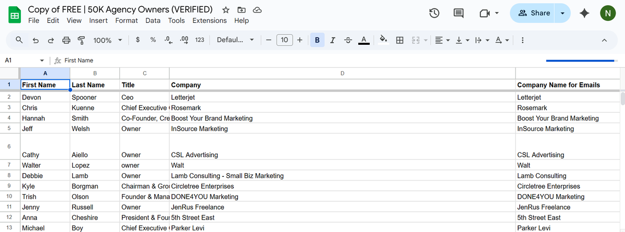The image size is (625, 232).
Task: Redo the last action
Action: coord(51,40)
